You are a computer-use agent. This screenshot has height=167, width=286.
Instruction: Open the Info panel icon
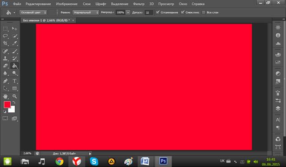278,35
